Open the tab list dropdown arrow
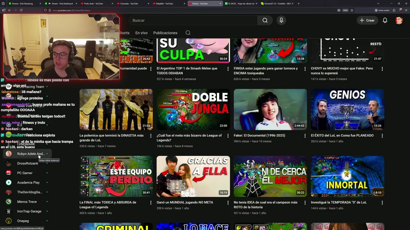This screenshot has width=410, height=230. pyautogui.click(x=378, y=4)
